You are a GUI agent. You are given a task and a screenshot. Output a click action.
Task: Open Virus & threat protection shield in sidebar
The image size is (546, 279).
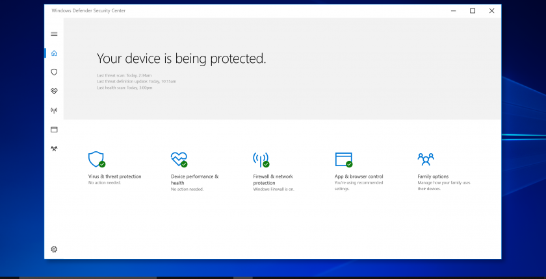point(54,72)
